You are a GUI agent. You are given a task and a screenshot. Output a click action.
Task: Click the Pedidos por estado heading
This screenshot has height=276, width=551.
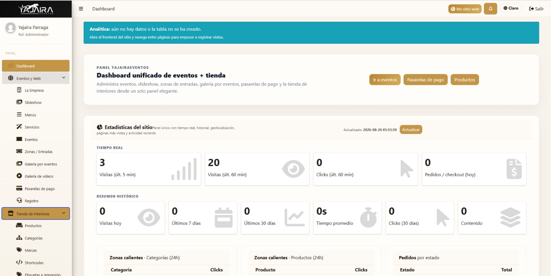pyautogui.click(x=419, y=257)
